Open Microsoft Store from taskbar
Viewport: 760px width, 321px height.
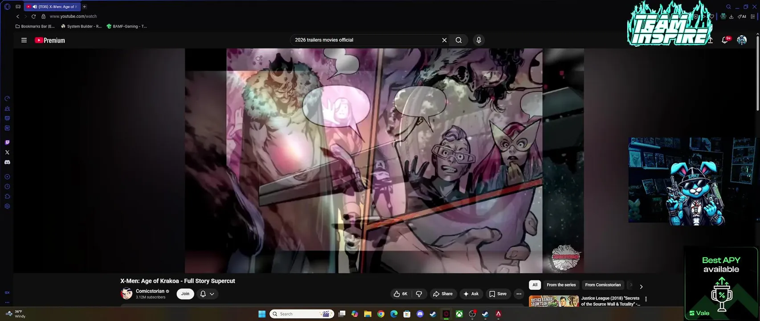coord(407,314)
